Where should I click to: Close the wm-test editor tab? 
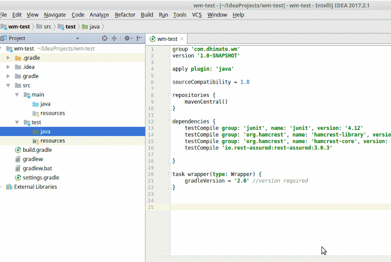pos(182,39)
